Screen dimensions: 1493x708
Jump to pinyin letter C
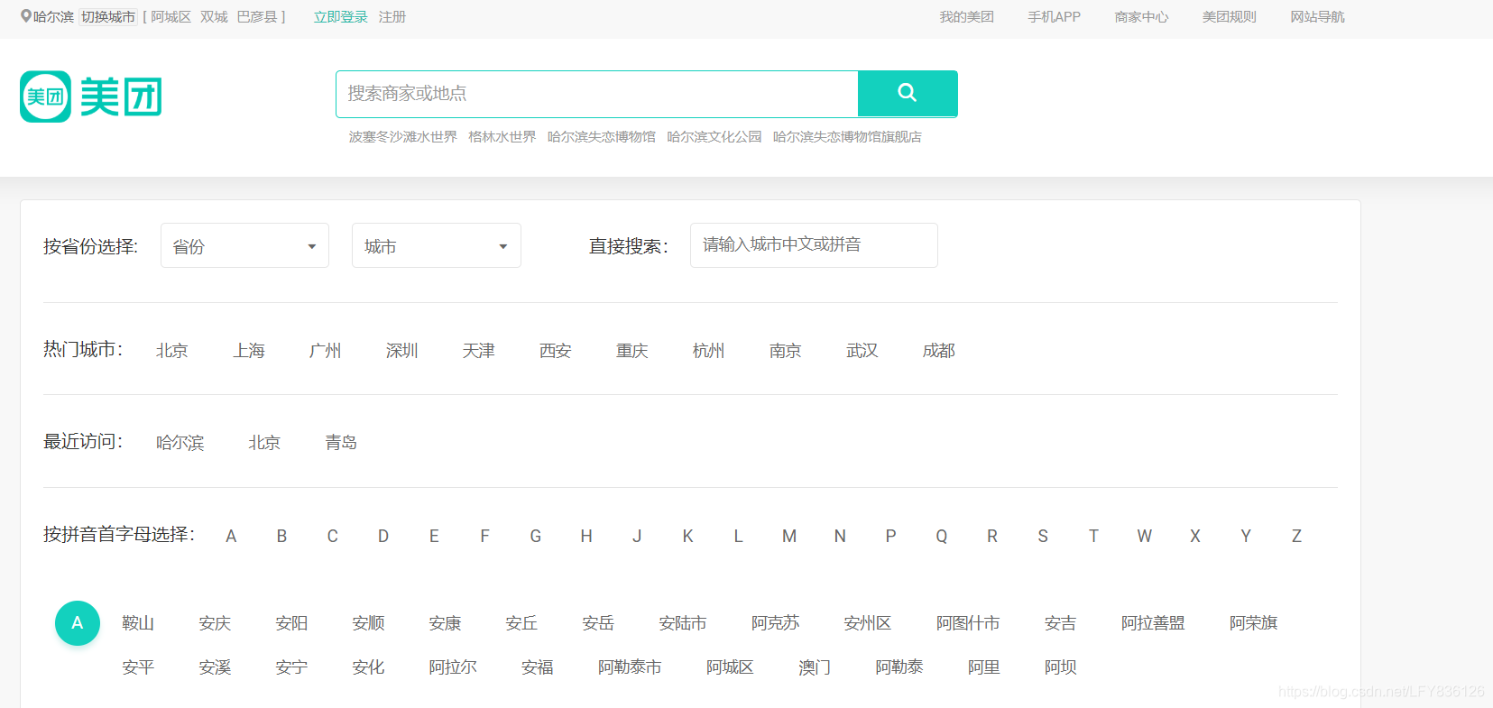[x=333, y=536]
